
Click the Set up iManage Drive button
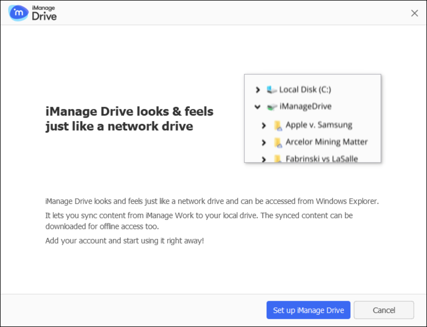click(308, 310)
